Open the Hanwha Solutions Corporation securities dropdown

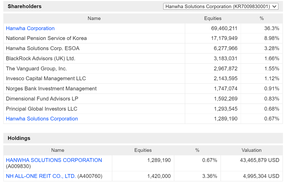(220, 6)
